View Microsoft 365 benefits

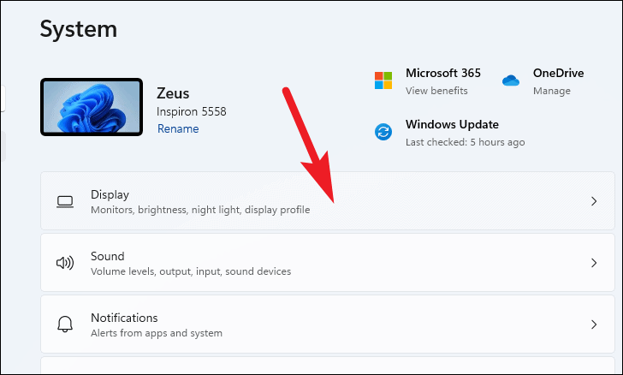tap(436, 91)
